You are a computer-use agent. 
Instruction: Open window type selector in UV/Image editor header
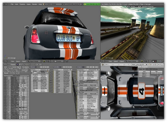point(103,64)
